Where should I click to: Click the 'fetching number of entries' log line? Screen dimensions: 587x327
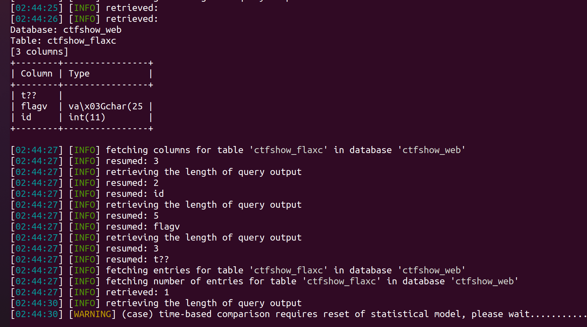[312, 281]
